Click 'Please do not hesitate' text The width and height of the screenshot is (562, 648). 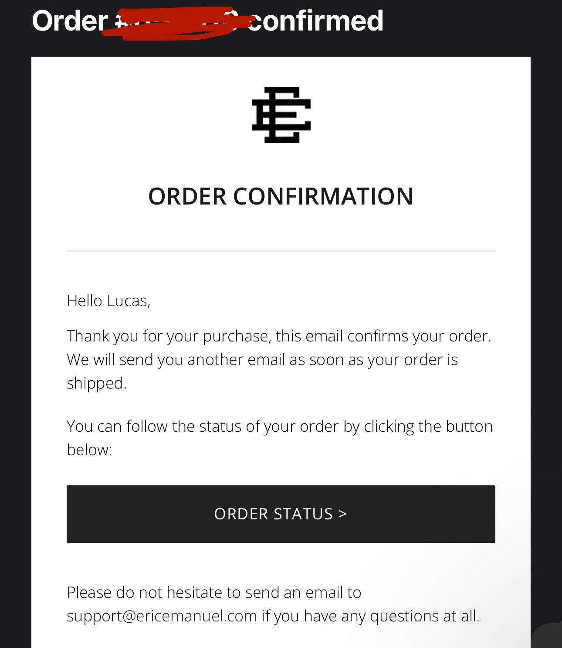214,592
